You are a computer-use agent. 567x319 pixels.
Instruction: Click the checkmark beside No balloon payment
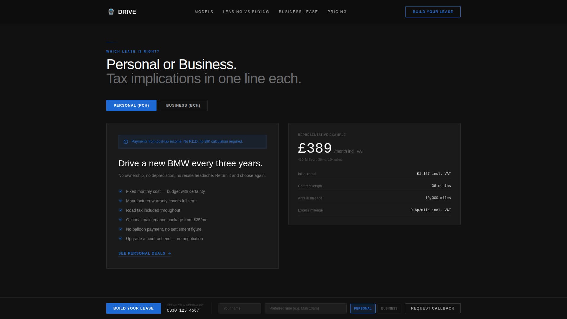(x=120, y=229)
